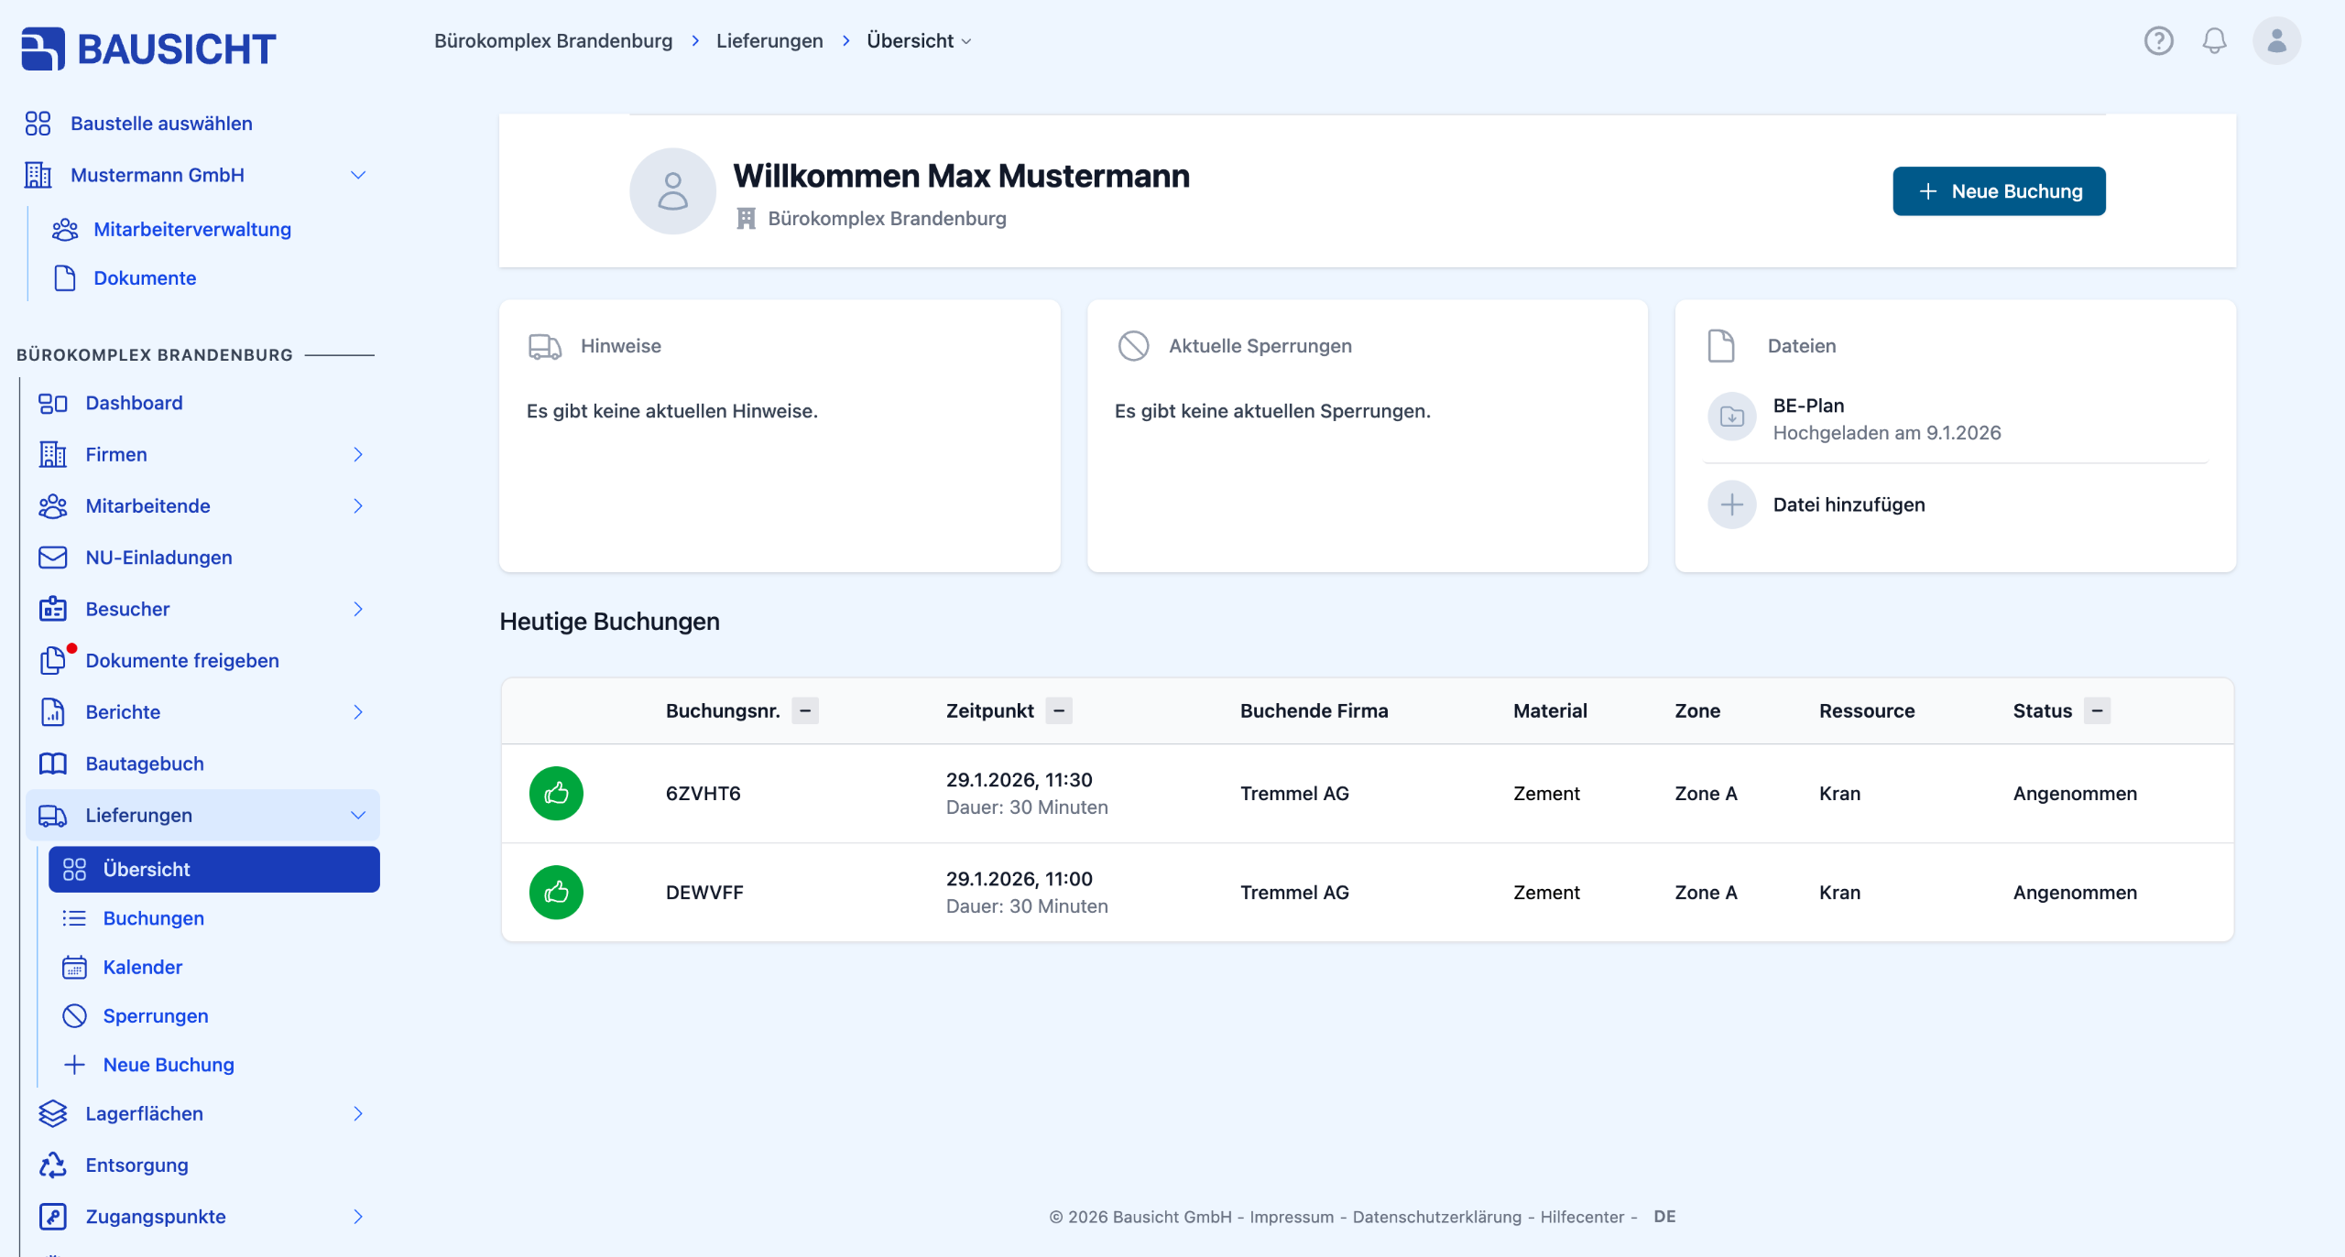
Task: Open the notifications bell
Action: (x=2214, y=41)
